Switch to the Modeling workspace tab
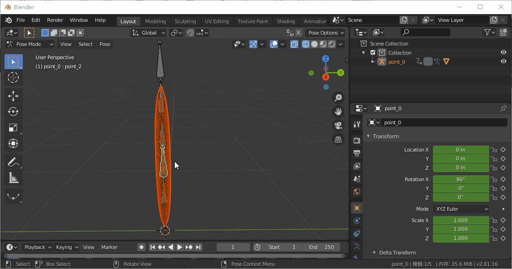512x269 pixels. tap(156, 21)
